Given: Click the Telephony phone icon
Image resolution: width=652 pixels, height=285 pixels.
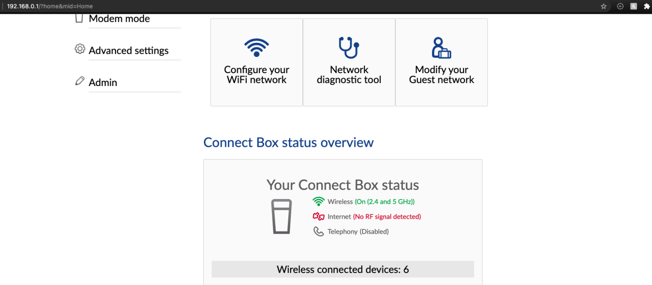Looking at the screenshot, I should 318,232.
